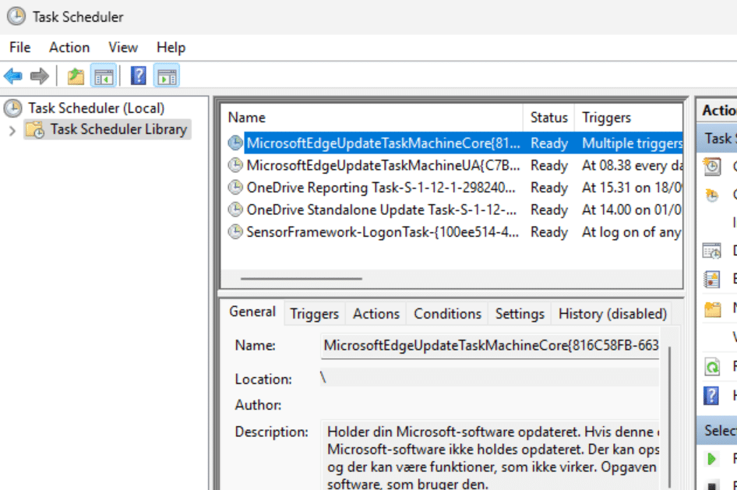Viewport: 737px width, 490px height.
Task: Click the Forward arrow in the toolbar
Action: (x=40, y=76)
